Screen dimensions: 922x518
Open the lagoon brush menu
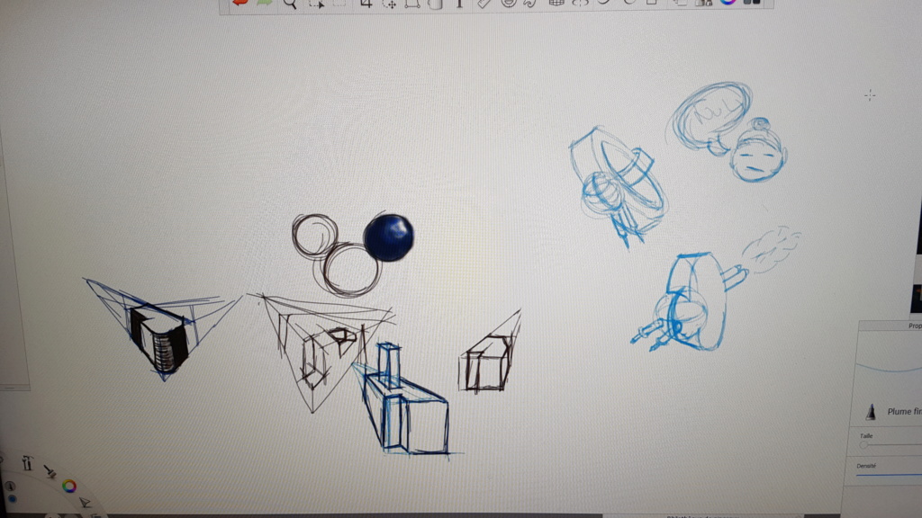pyautogui.click(x=50, y=471)
